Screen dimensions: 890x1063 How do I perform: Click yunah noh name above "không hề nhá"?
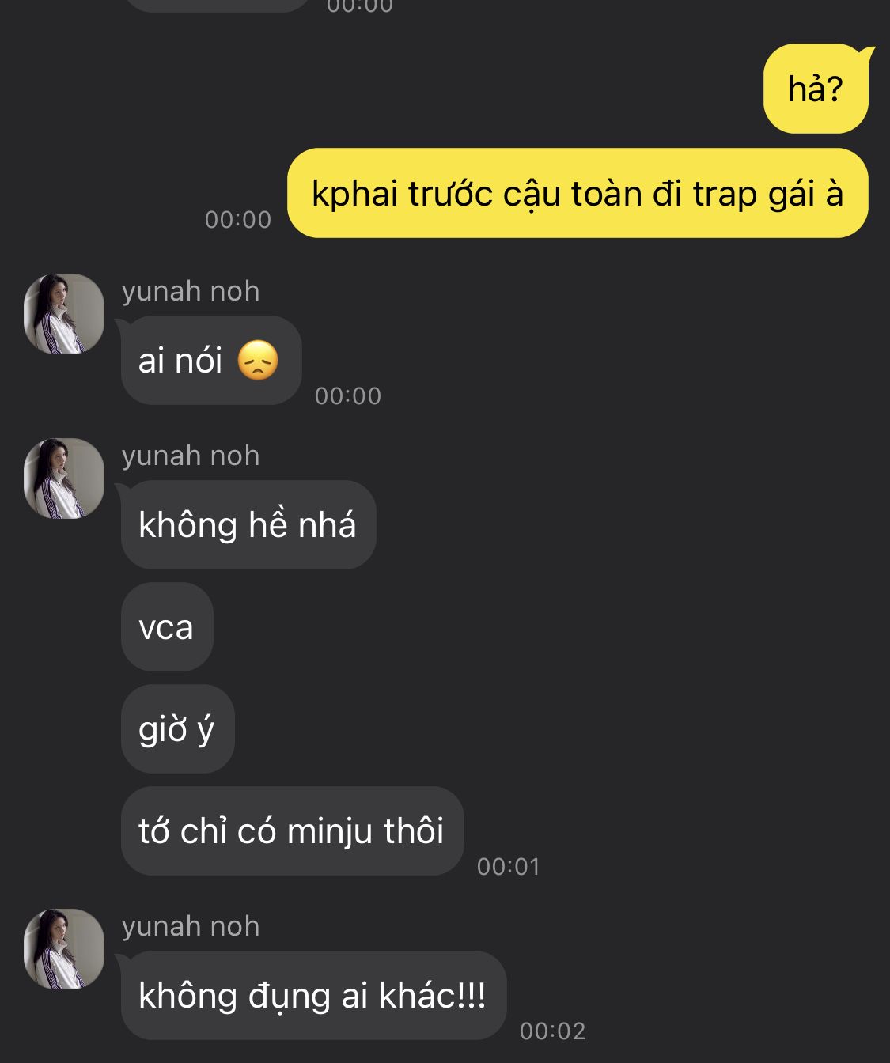click(x=191, y=456)
